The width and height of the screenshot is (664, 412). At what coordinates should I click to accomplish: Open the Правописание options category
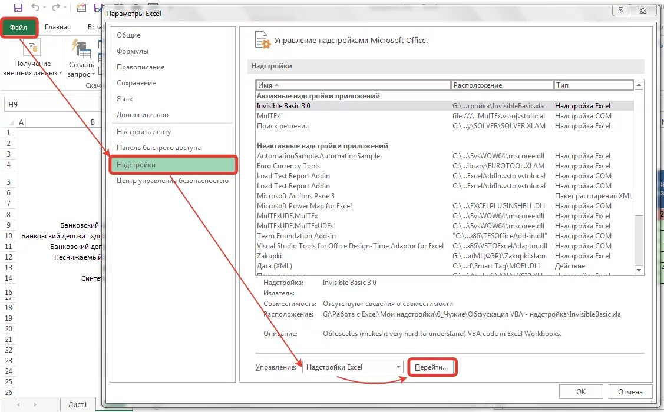click(141, 67)
